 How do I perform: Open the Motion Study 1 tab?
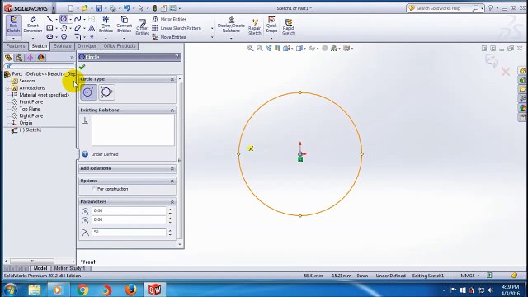69,268
